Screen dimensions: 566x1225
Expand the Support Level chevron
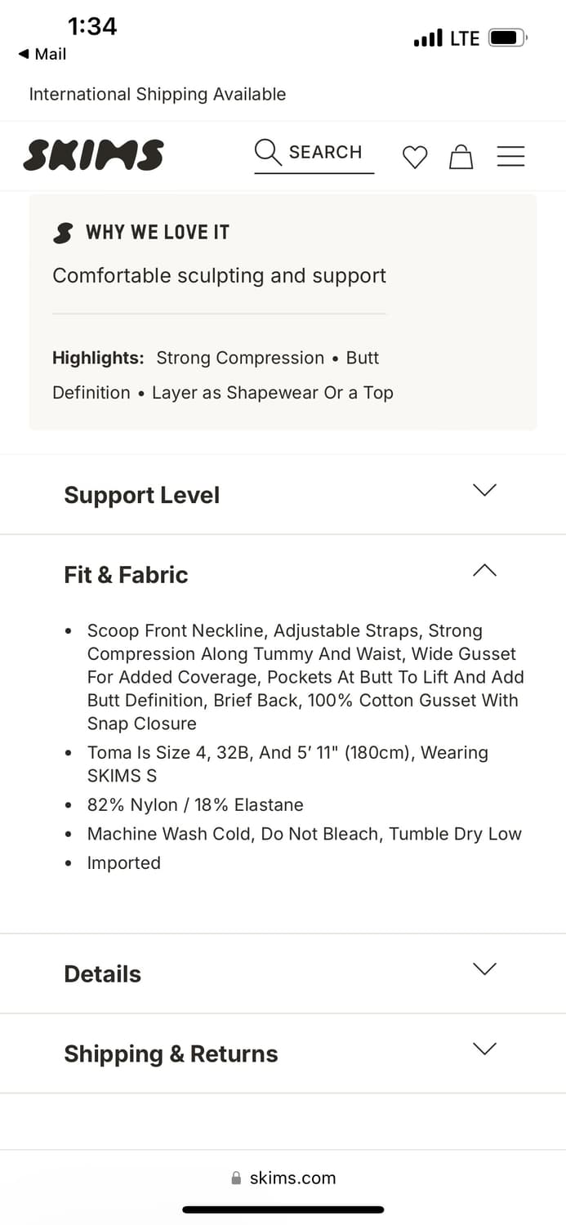tap(484, 490)
